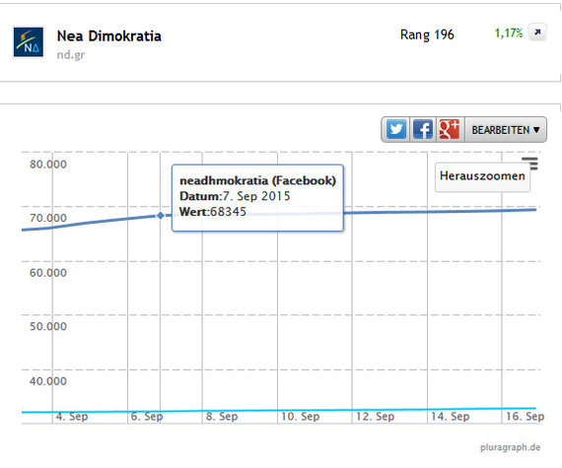Click the pluragraph.de credit link
The height and width of the screenshot is (468, 562).
coord(510,447)
